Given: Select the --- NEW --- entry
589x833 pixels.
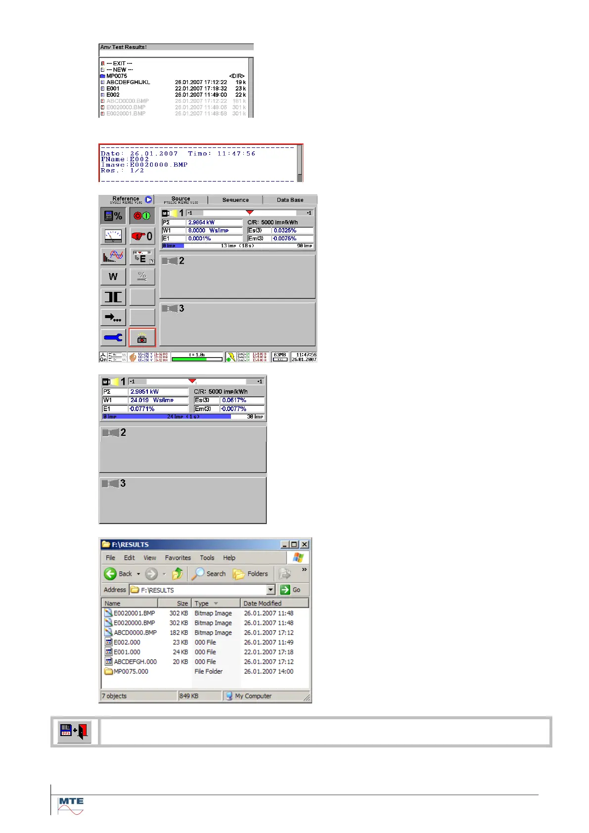Looking at the screenshot, I should point(119,70).
